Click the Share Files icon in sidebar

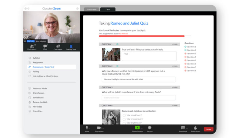(x=30, y=111)
